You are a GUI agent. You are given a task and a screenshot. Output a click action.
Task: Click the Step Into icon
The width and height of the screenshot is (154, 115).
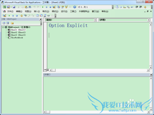click(25, 15)
